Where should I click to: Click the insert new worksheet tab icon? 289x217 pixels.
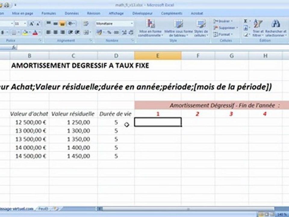tap(55, 209)
